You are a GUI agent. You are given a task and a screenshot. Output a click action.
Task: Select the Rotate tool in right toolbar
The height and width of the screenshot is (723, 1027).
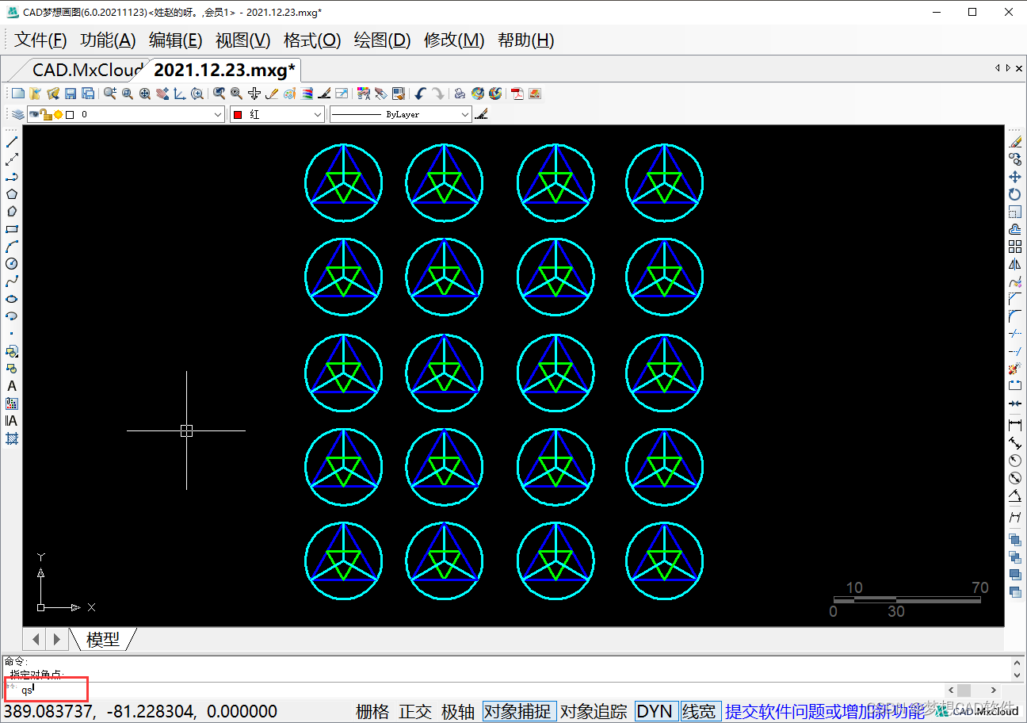pyautogui.click(x=1015, y=194)
